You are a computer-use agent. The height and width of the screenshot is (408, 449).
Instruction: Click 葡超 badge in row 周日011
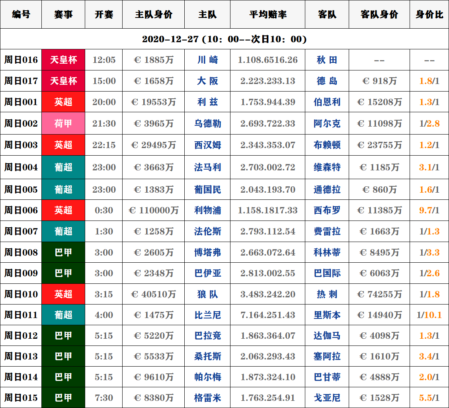[63, 315]
